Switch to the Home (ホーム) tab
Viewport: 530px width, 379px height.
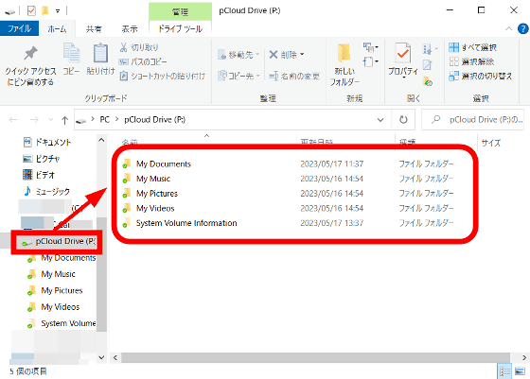57,29
